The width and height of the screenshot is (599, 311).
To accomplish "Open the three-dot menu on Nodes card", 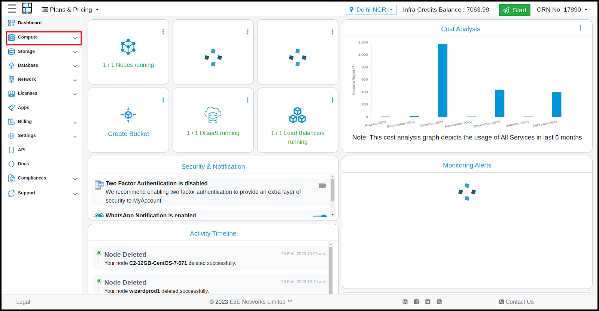I will 163,32.
